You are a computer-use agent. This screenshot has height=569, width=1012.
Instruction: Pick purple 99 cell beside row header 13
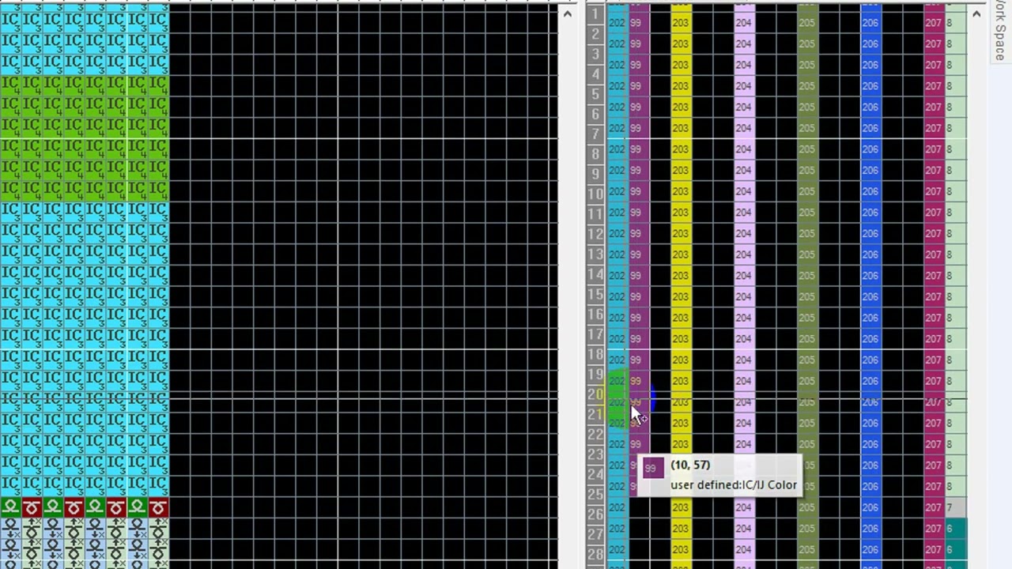pyautogui.click(x=638, y=254)
